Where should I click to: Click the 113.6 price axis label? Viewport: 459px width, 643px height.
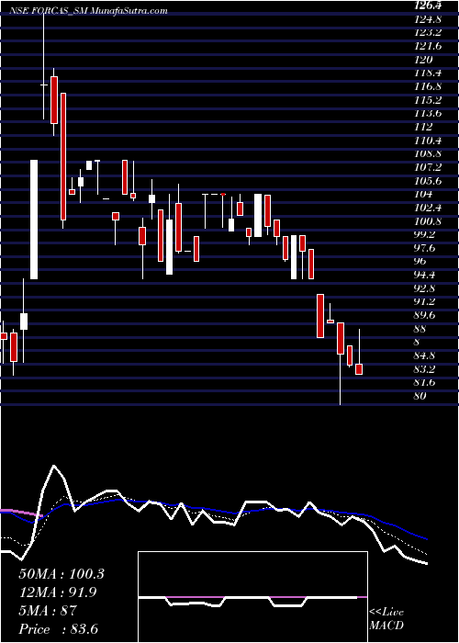coord(429,114)
